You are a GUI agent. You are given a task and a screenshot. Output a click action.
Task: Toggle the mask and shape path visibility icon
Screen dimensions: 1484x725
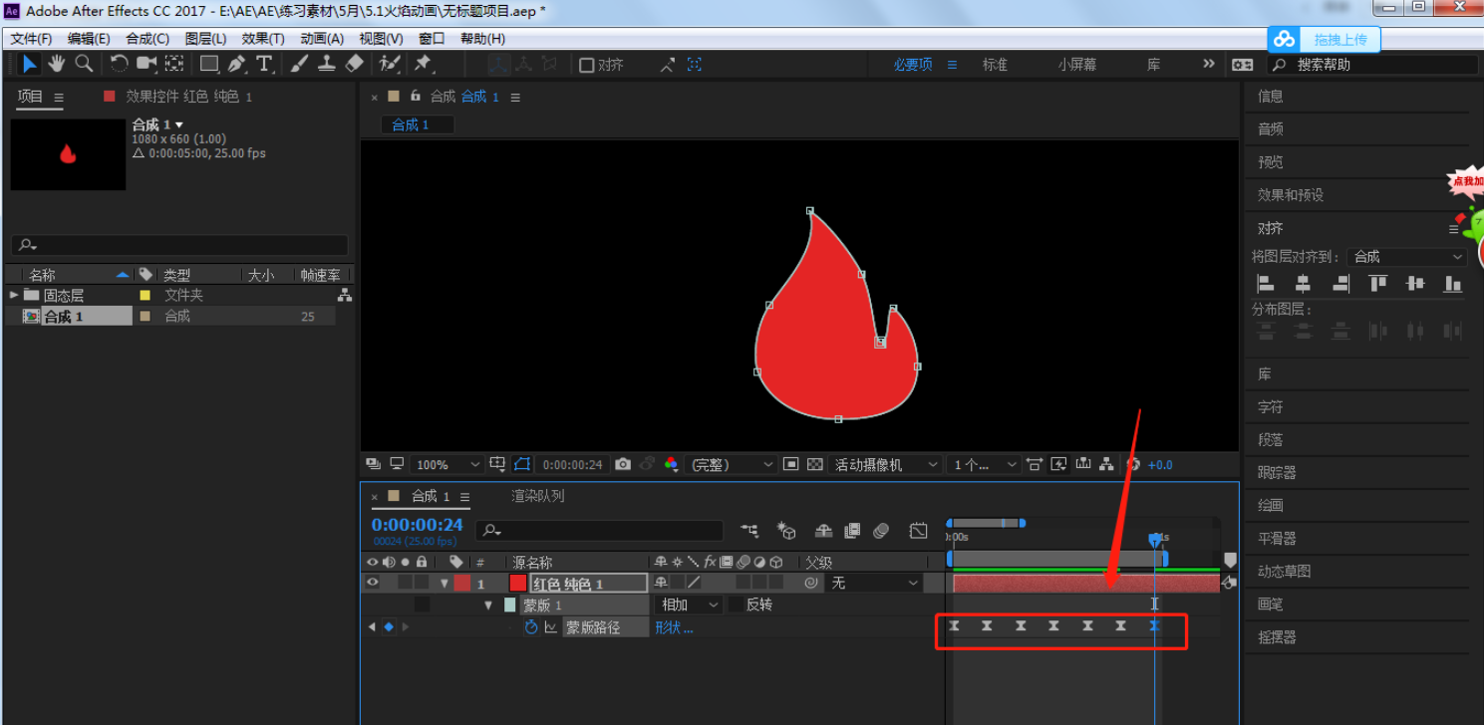[522, 464]
